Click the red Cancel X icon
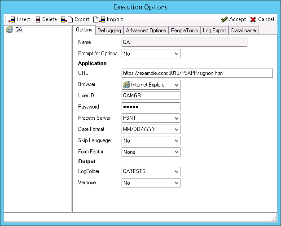 [x=253, y=19]
